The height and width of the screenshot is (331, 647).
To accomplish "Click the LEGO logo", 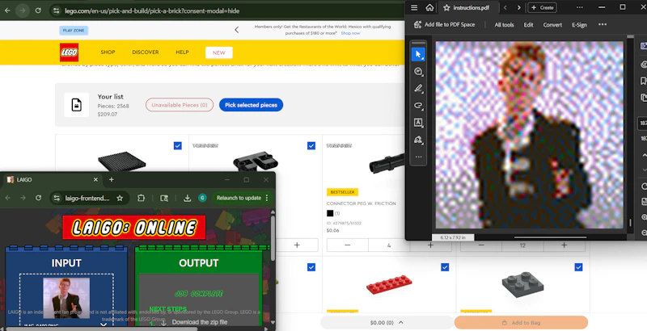I will tap(69, 52).
